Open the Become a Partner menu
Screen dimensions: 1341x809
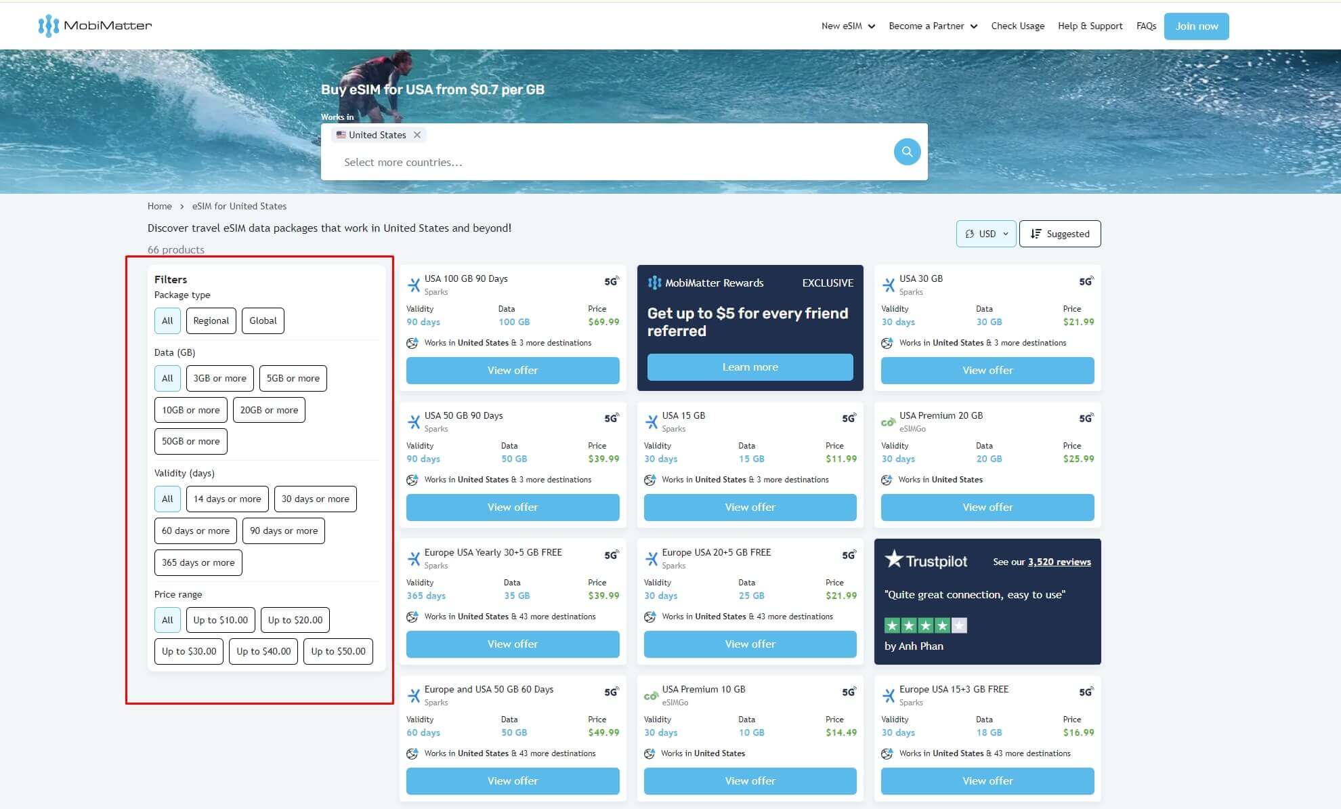coord(932,26)
